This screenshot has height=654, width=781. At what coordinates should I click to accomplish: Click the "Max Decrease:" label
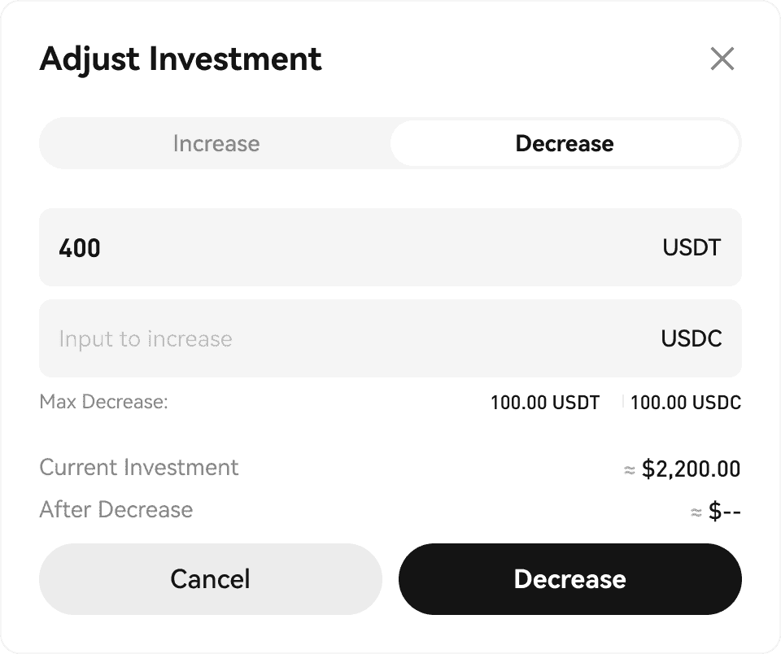[103, 402]
